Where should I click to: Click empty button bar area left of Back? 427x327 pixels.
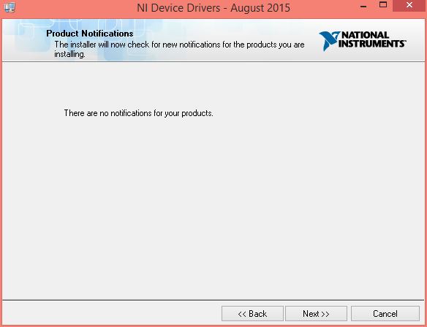point(112,314)
